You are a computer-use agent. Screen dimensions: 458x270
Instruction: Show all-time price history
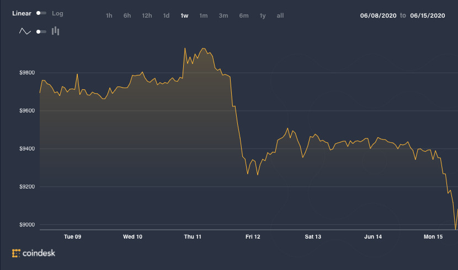click(x=280, y=16)
